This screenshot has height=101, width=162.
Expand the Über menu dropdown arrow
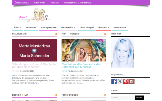point(21,27)
